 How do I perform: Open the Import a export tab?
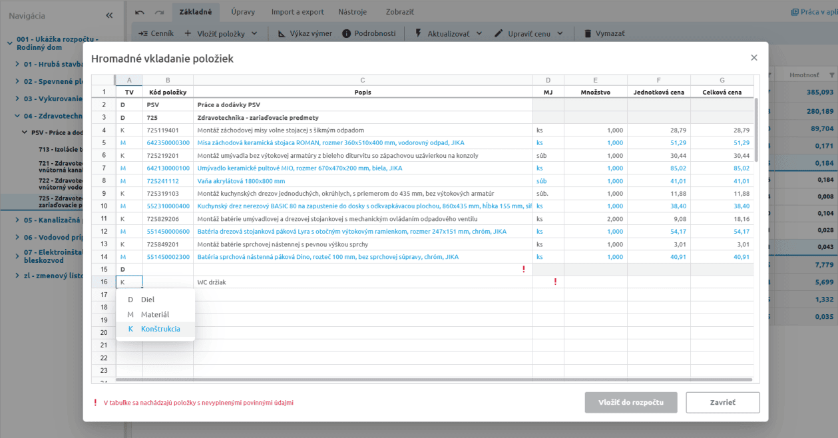pyautogui.click(x=298, y=12)
